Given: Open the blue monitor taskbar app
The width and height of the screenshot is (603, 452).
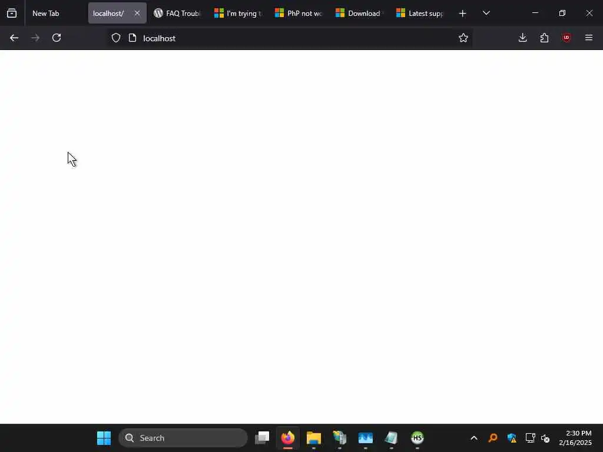Looking at the screenshot, I should [365, 438].
